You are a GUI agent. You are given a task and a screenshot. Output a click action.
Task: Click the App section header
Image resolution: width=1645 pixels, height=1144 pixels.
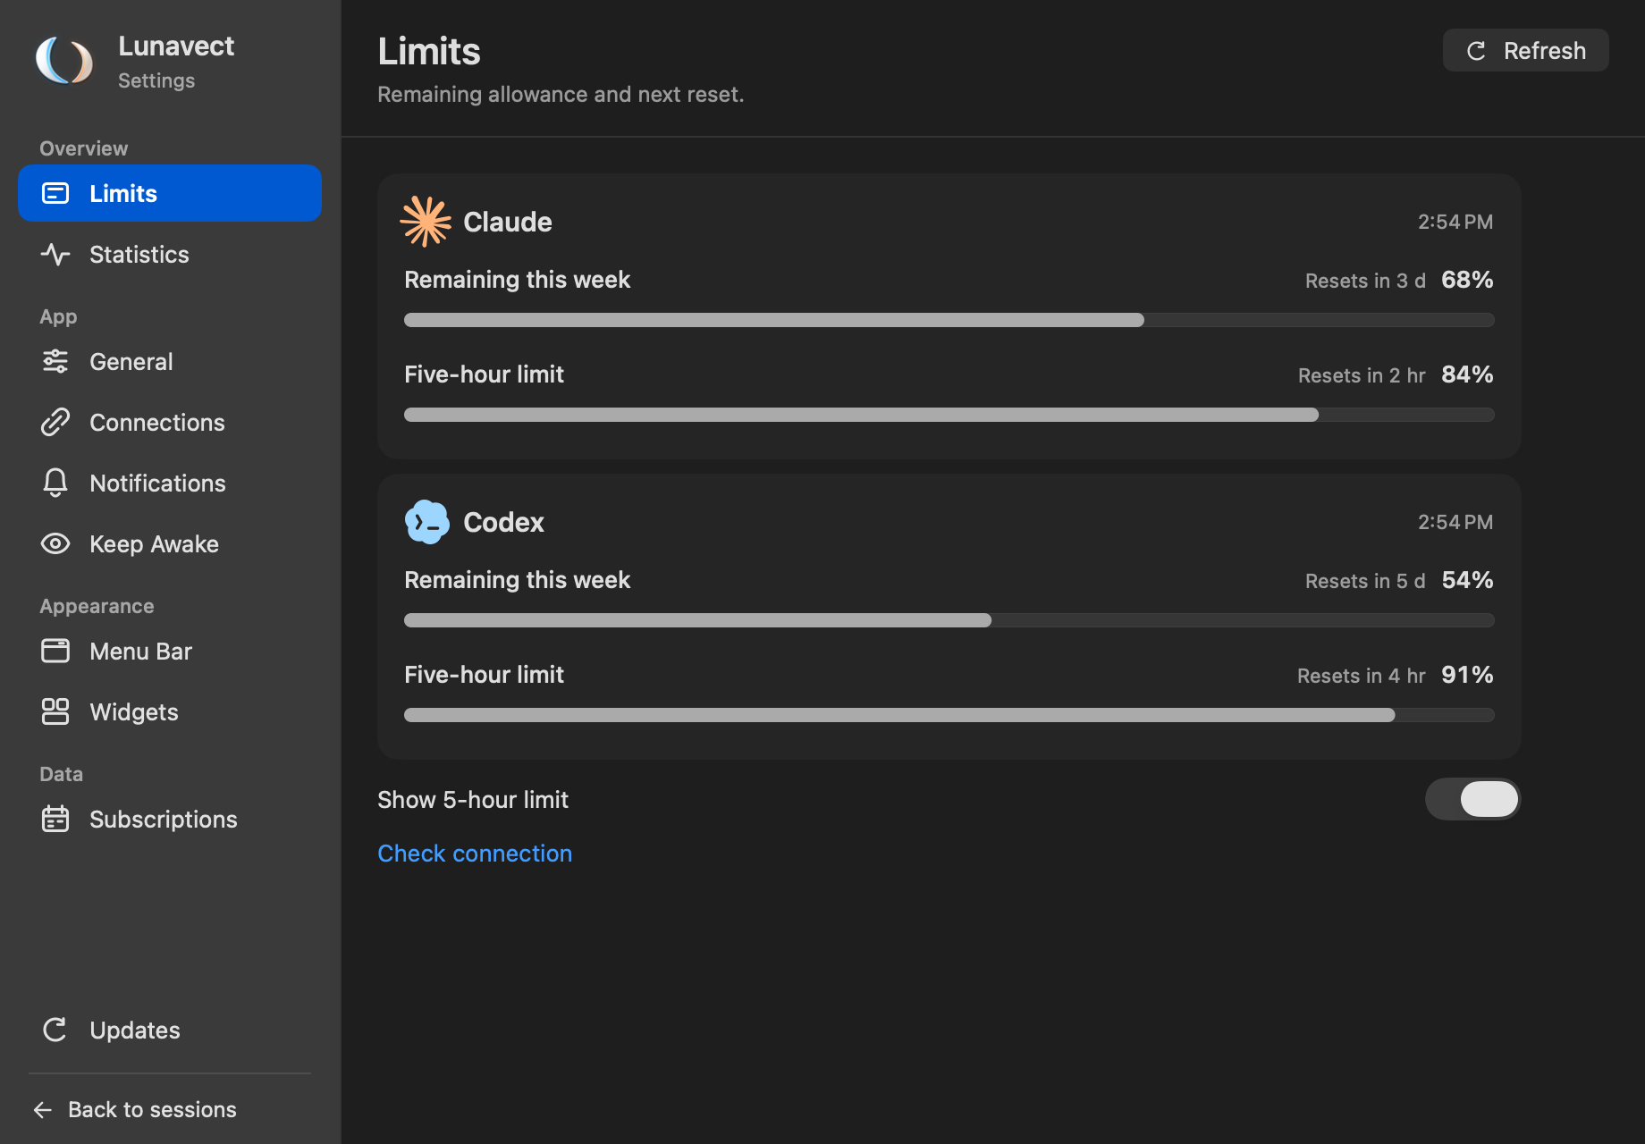pos(58,316)
